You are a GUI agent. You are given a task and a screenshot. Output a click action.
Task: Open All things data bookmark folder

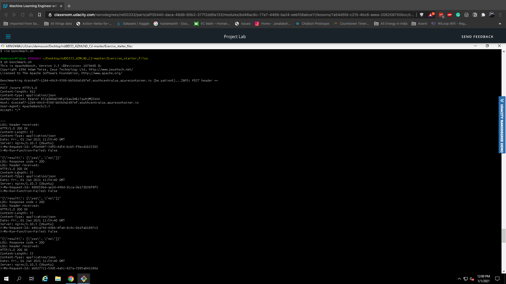click(x=58, y=24)
